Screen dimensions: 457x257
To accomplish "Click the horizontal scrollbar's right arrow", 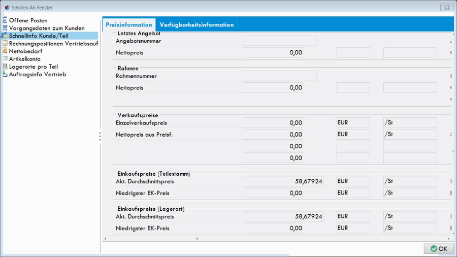I will pyautogui.click(x=448, y=239).
